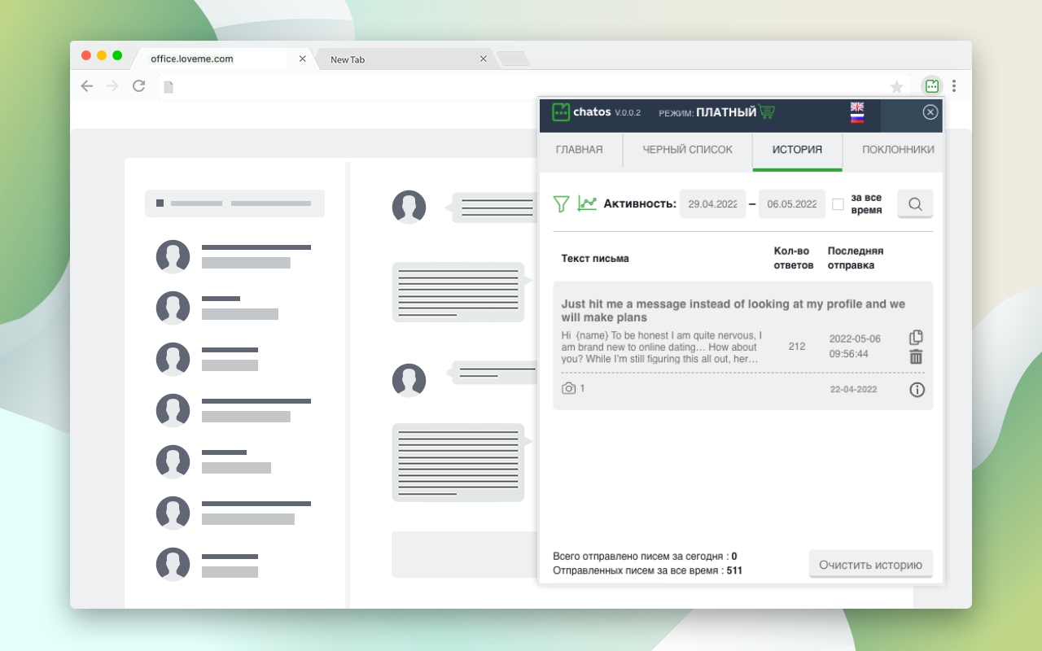This screenshot has width=1042, height=651.
Task: Click the magnifier search button
Action: (915, 204)
